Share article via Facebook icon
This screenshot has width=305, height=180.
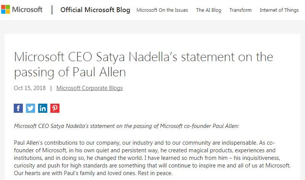[x=18, y=108]
